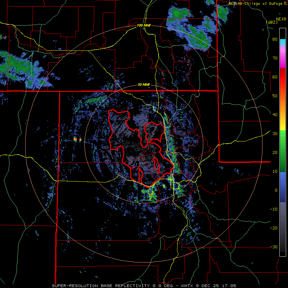Click the 0 dBZ tick on the color scale
Image resolution: width=288 pixels, height=288 pixels.
(276, 190)
